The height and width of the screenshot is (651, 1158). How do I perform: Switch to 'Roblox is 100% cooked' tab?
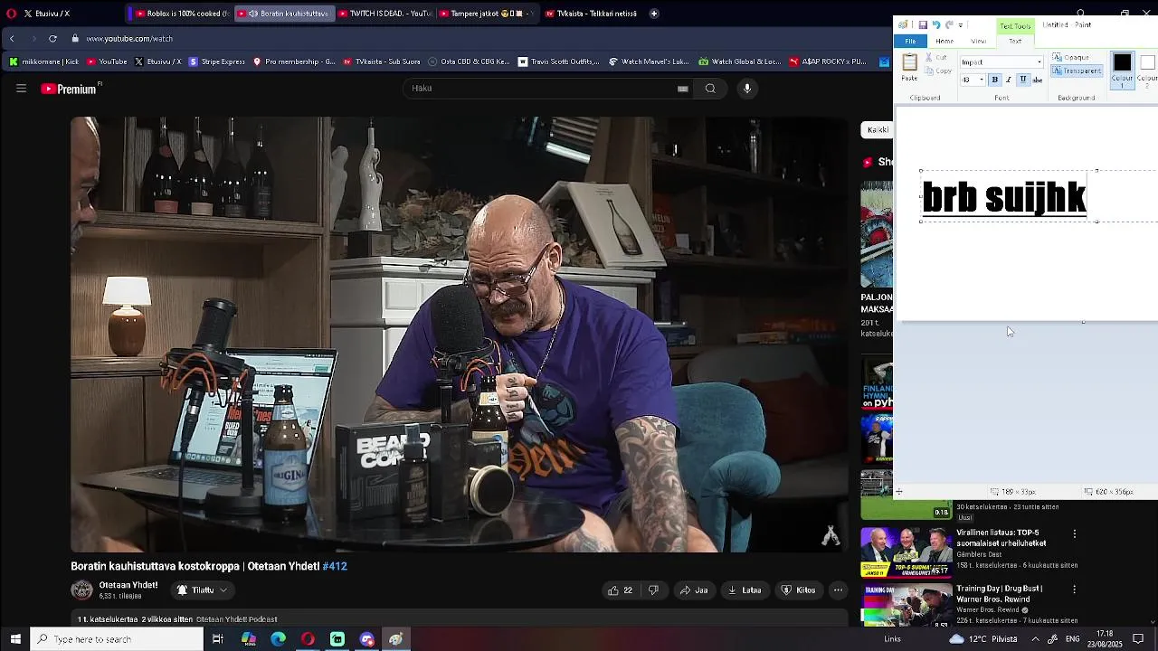point(181,14)
